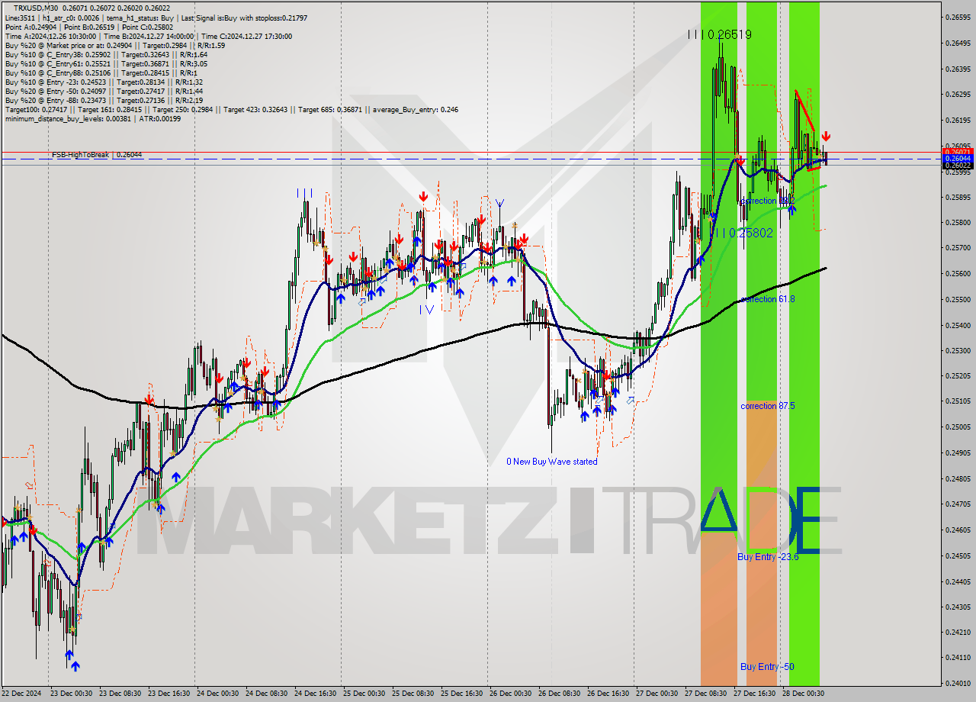Select the 'FSB-HighToBreak | 0.26044' level label
The image size is (976, 702).
pyautogui.click(x=97, y=155)
